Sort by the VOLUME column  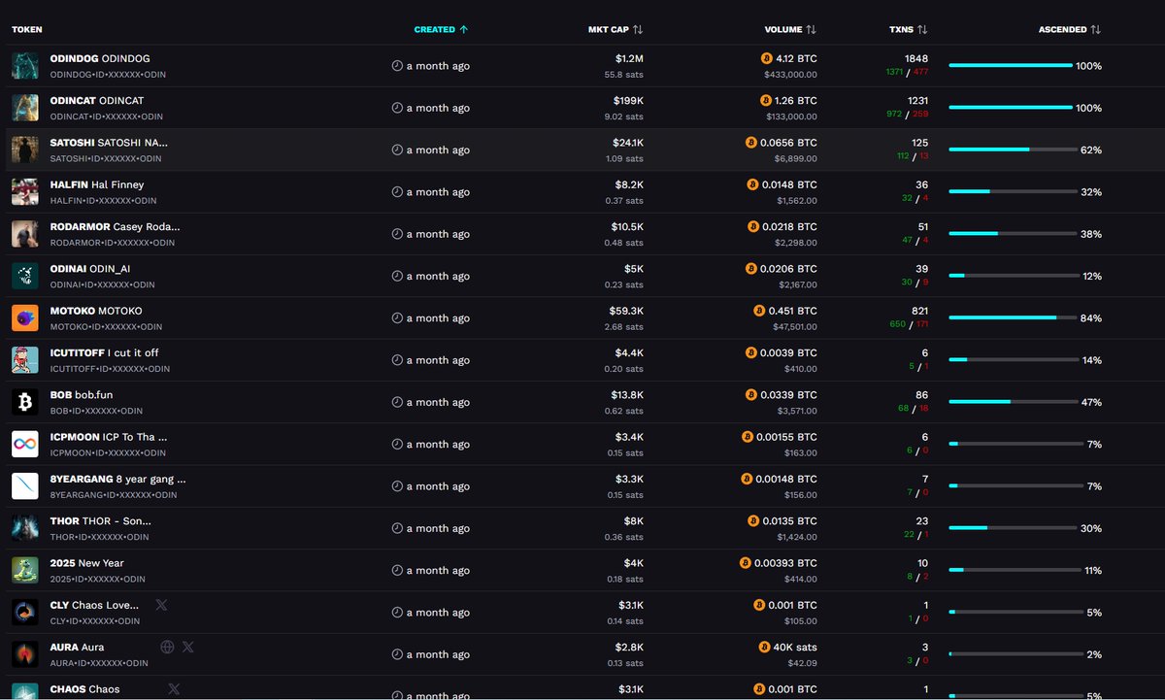tap(790, 29)
